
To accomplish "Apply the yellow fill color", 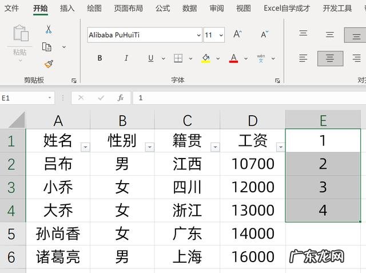I will click(206, 58).
